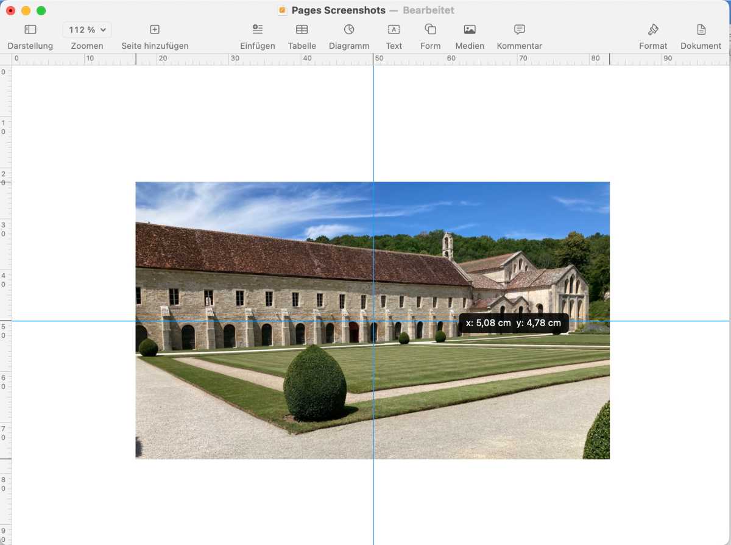Click the 'Format' toolbar label
The width and height of the screenshot is (731, 545).
click(x=653, y=46)
